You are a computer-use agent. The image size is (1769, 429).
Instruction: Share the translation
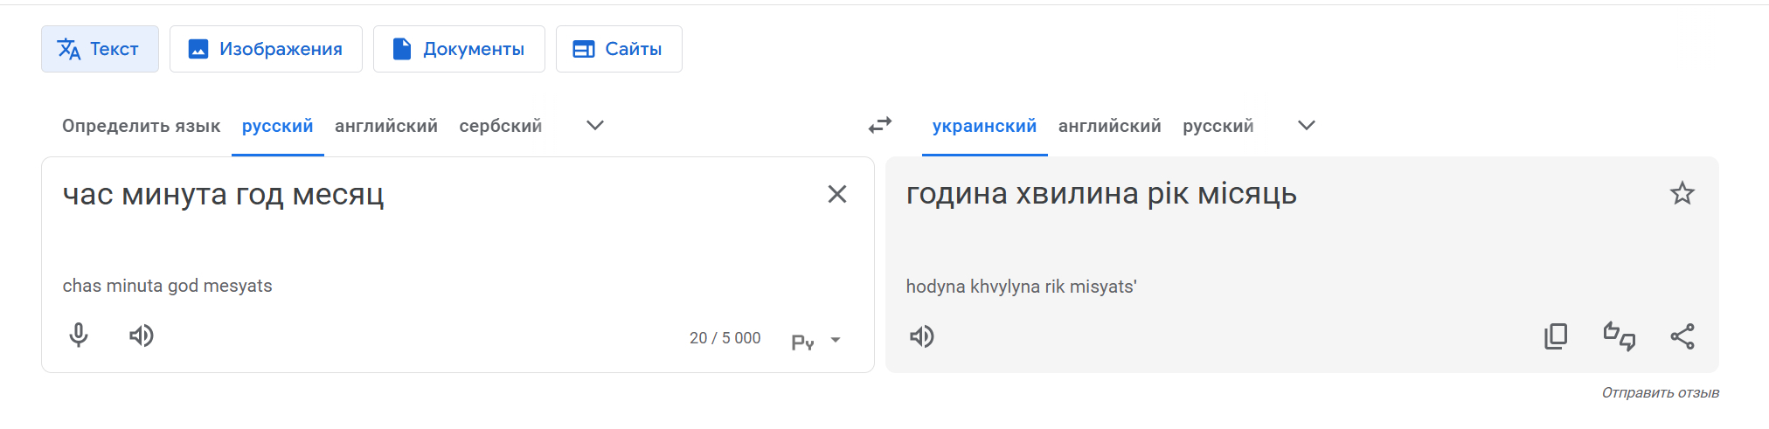pyautogui.click(x=1682, y=336)
